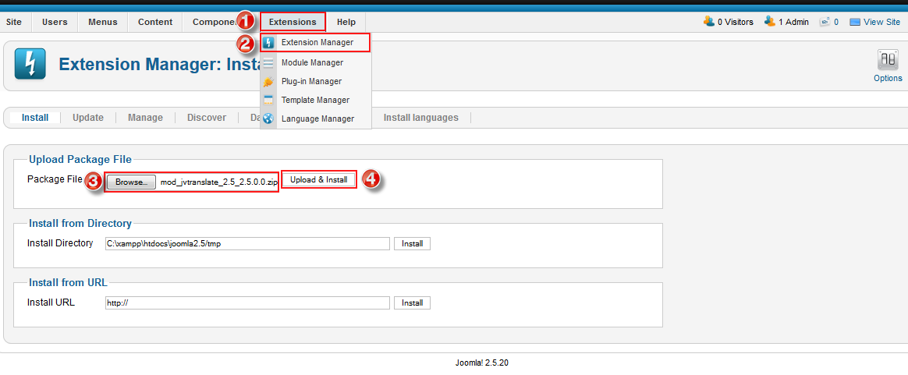Screen dimensions: 908x375
Task: Click the Admin user icon
Action: click(x=770, y=21)
